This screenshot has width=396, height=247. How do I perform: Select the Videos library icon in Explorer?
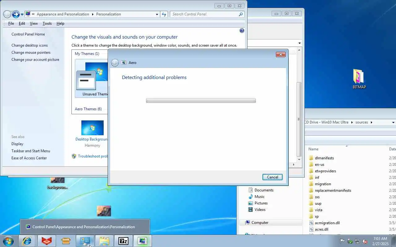251,210
